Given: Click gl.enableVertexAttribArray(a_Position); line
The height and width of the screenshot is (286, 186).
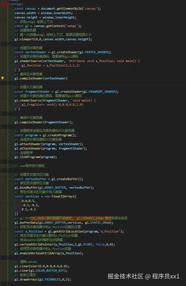Looking at the screenshot, I should click(x=49, y=253).
